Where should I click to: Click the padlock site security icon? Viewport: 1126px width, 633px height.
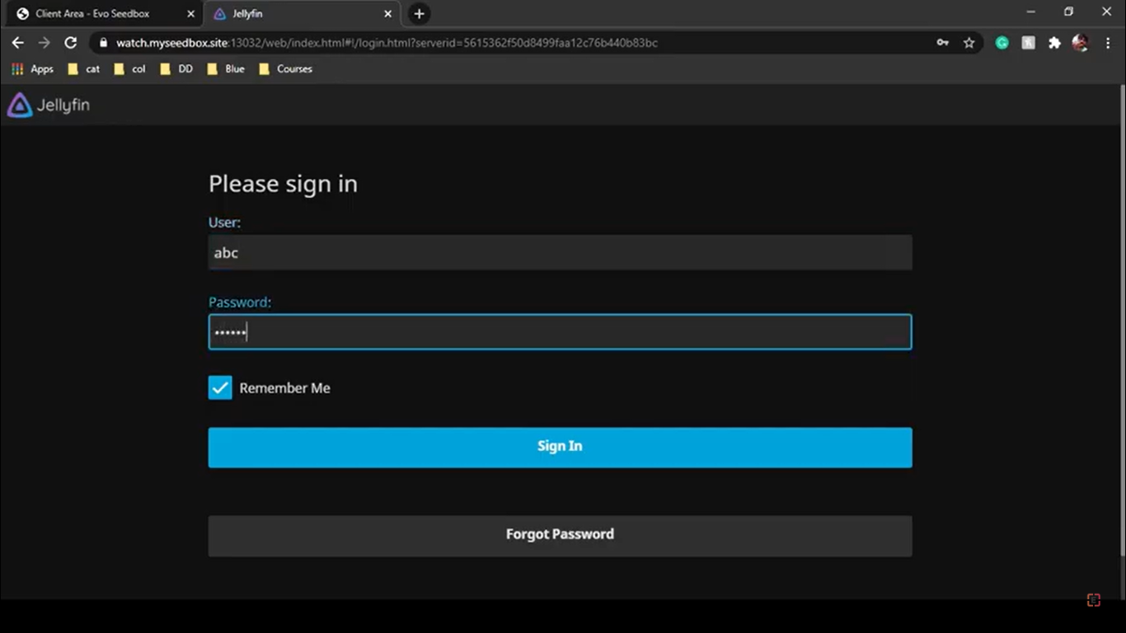click(x=102, y=42)
